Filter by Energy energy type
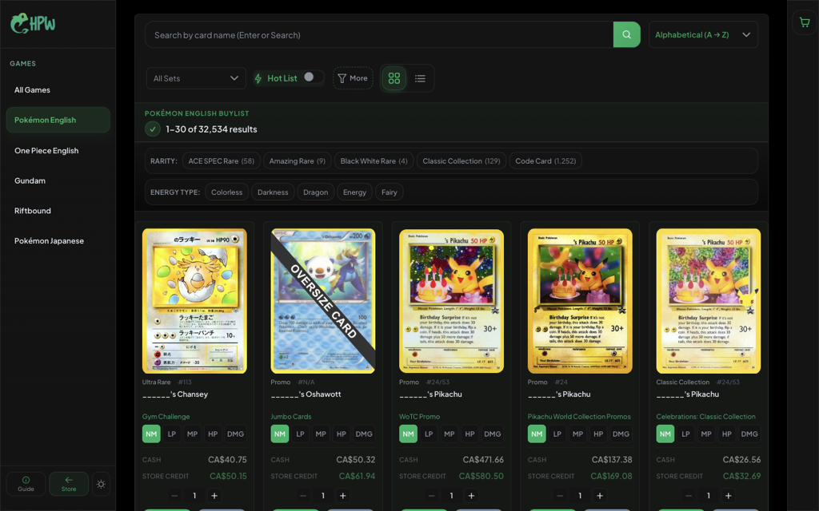Image resolution: width=819 pixels, height=511 pixels. coord(354,192)
